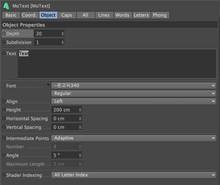The image size is (220, 185).
Task: Select the Coord. tab
Action: point(29,15)
